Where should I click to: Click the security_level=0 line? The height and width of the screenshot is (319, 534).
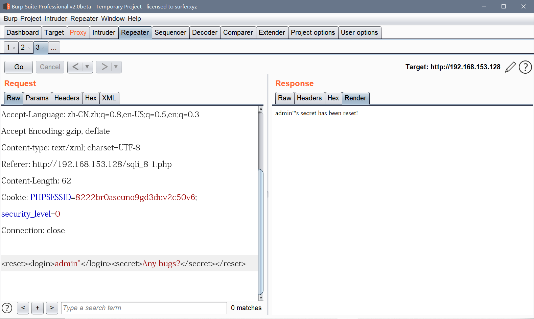coord(31,214)
